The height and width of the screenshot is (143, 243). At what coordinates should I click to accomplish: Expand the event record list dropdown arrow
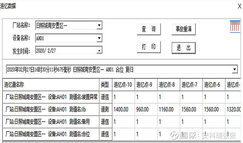tap(235, 69)
